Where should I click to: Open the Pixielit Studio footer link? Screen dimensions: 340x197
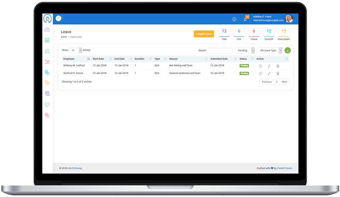284,168
